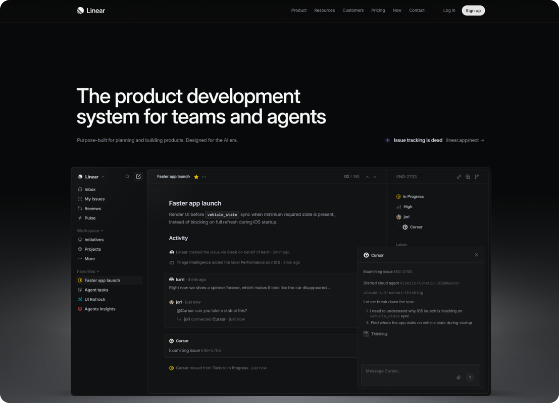Screen dimensions: 559x403
Task: Copy issue link icon next to ENG-2703
Action: [x=459, y=177]
